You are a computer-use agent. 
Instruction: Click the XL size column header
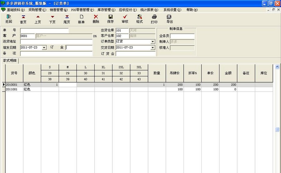point(103,67)
